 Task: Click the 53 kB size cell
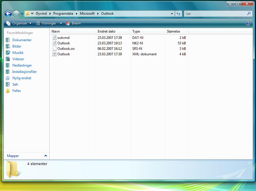[x=182, y=43]
